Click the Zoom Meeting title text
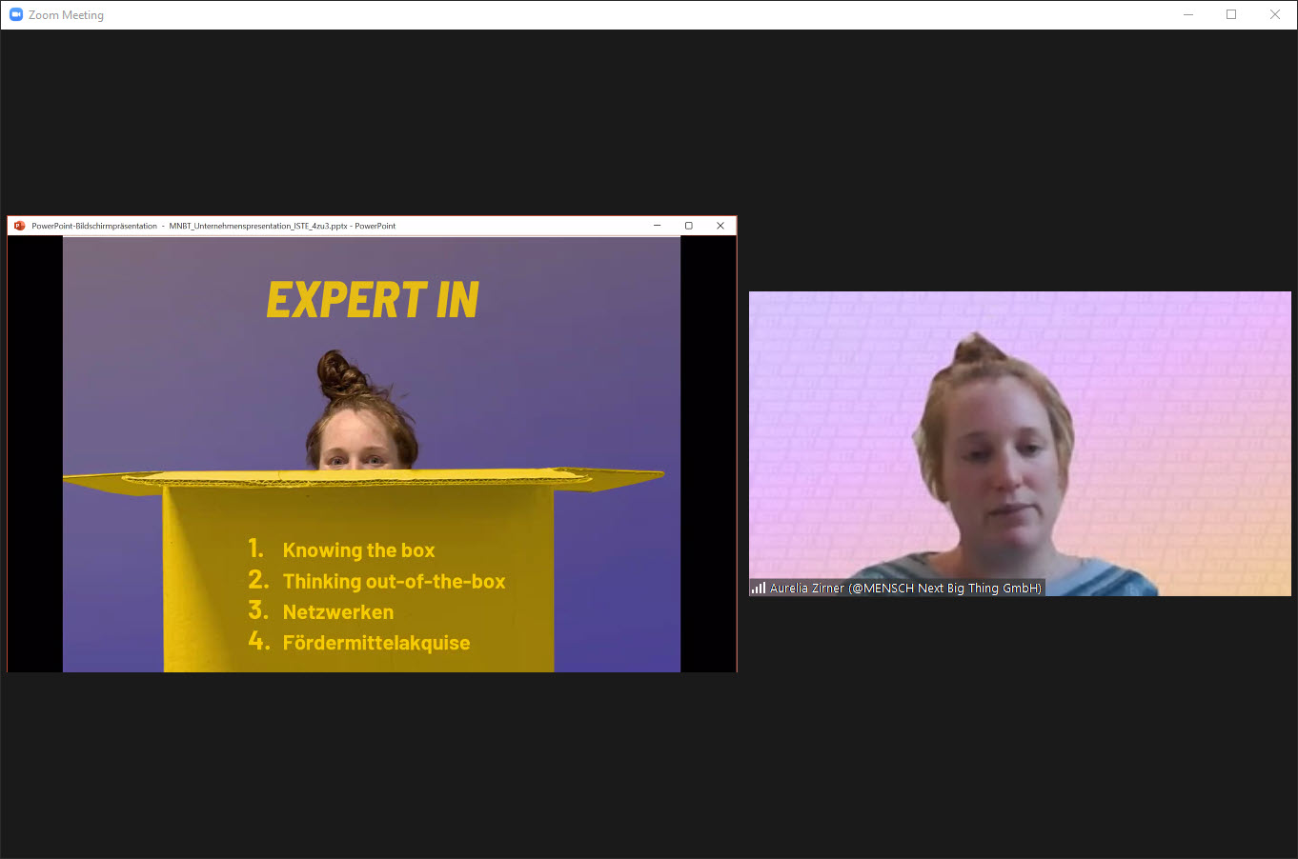 [x=66, y=15]
